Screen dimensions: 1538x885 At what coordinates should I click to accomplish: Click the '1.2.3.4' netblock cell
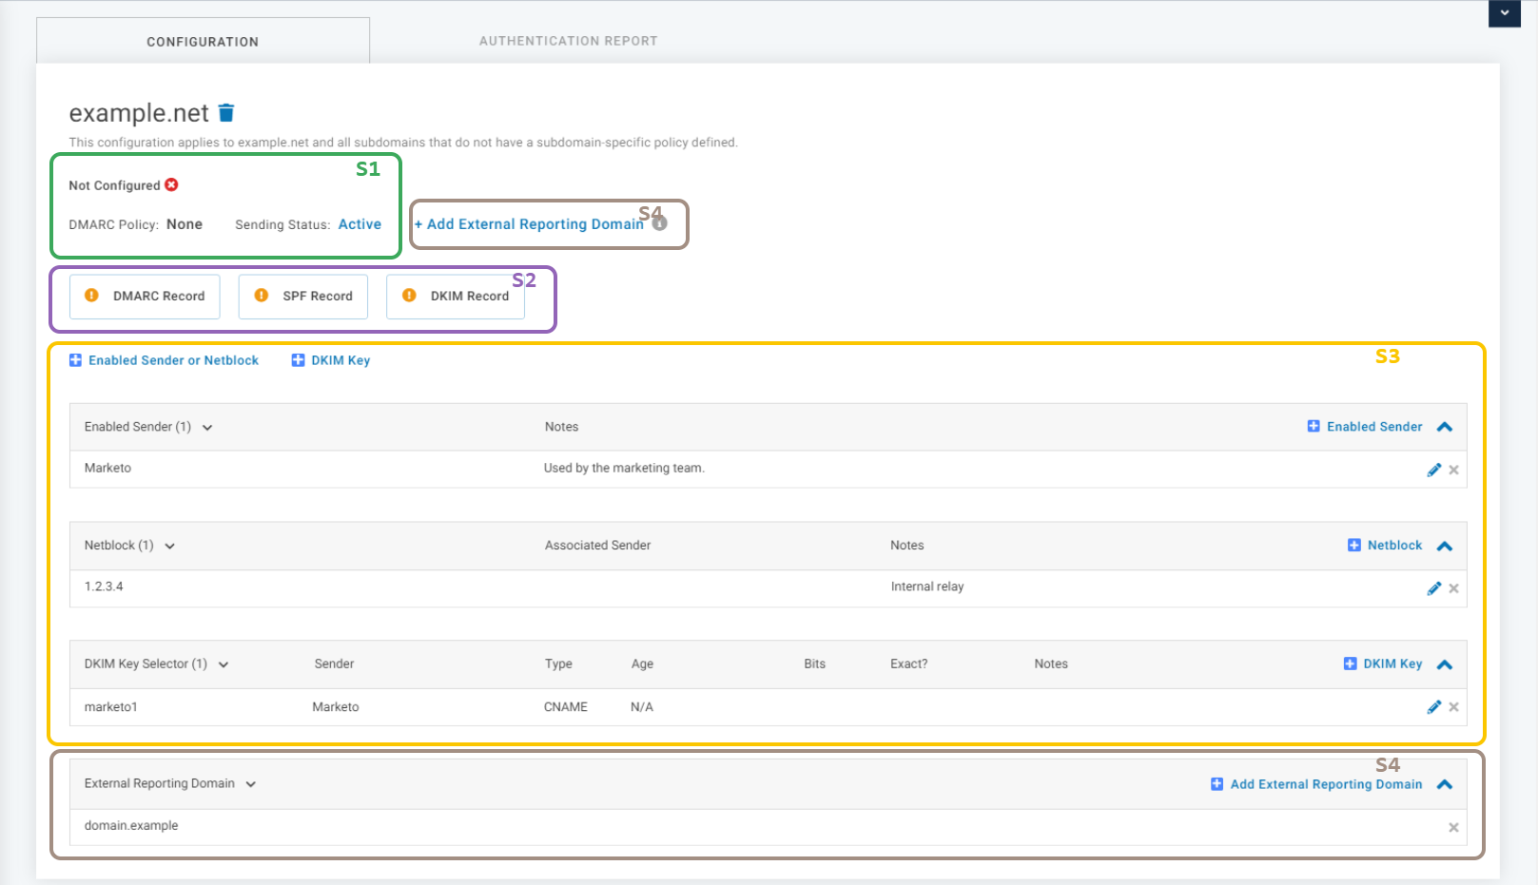[x=104, y=587]
